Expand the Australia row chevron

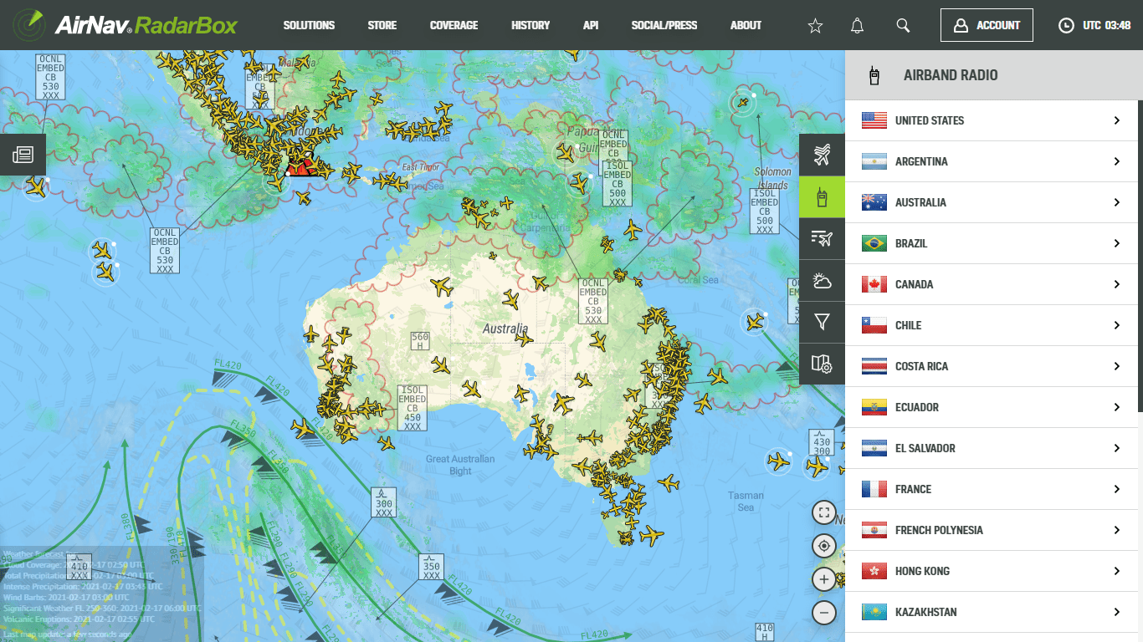1117,202
